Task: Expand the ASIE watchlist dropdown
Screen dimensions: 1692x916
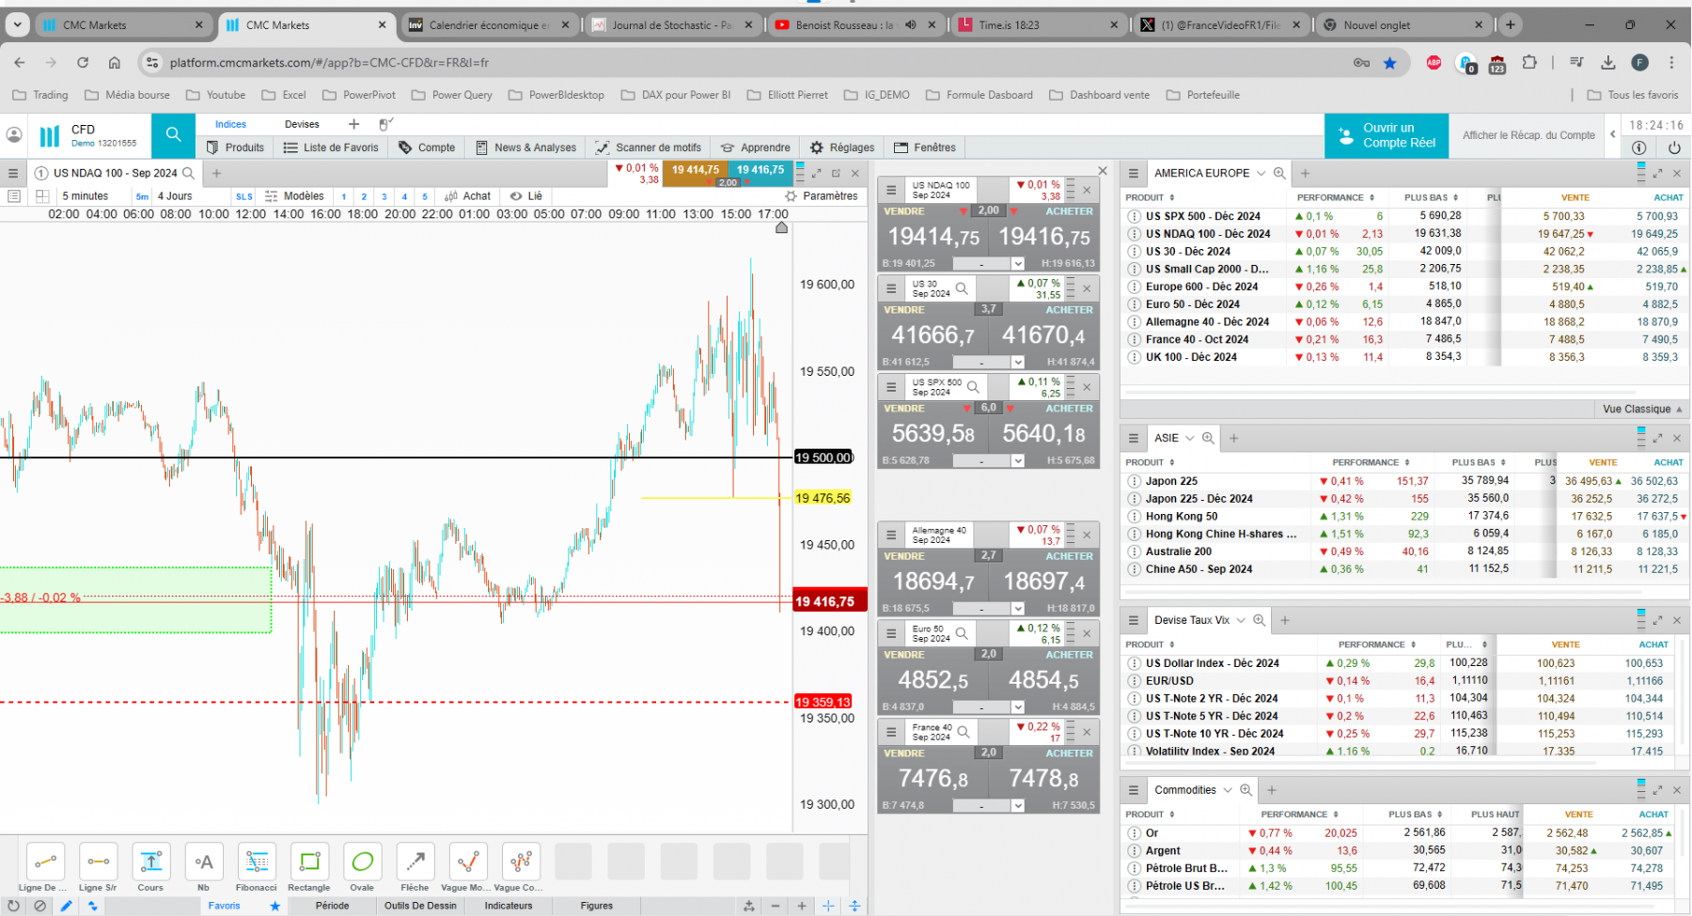Action: pos(1190,438)
